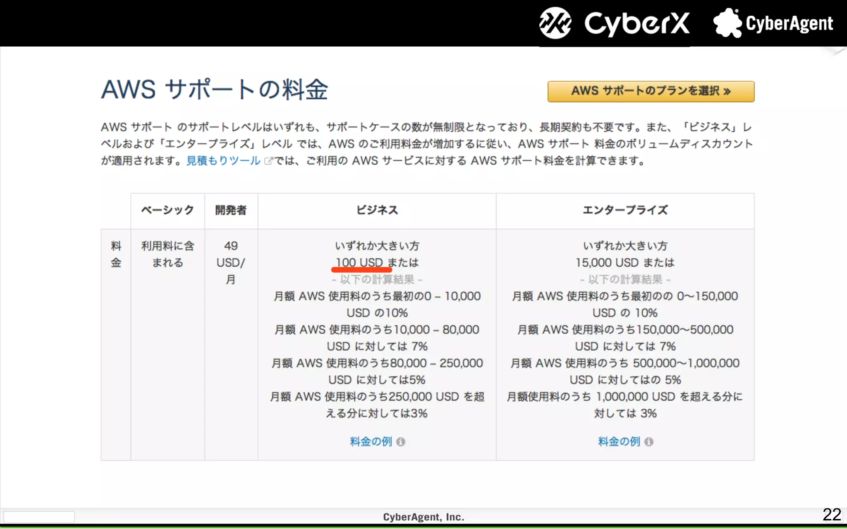Open 料金の例 link in エンタープライズ column
This screenshot has height=529, width=847.
(619, 442)
